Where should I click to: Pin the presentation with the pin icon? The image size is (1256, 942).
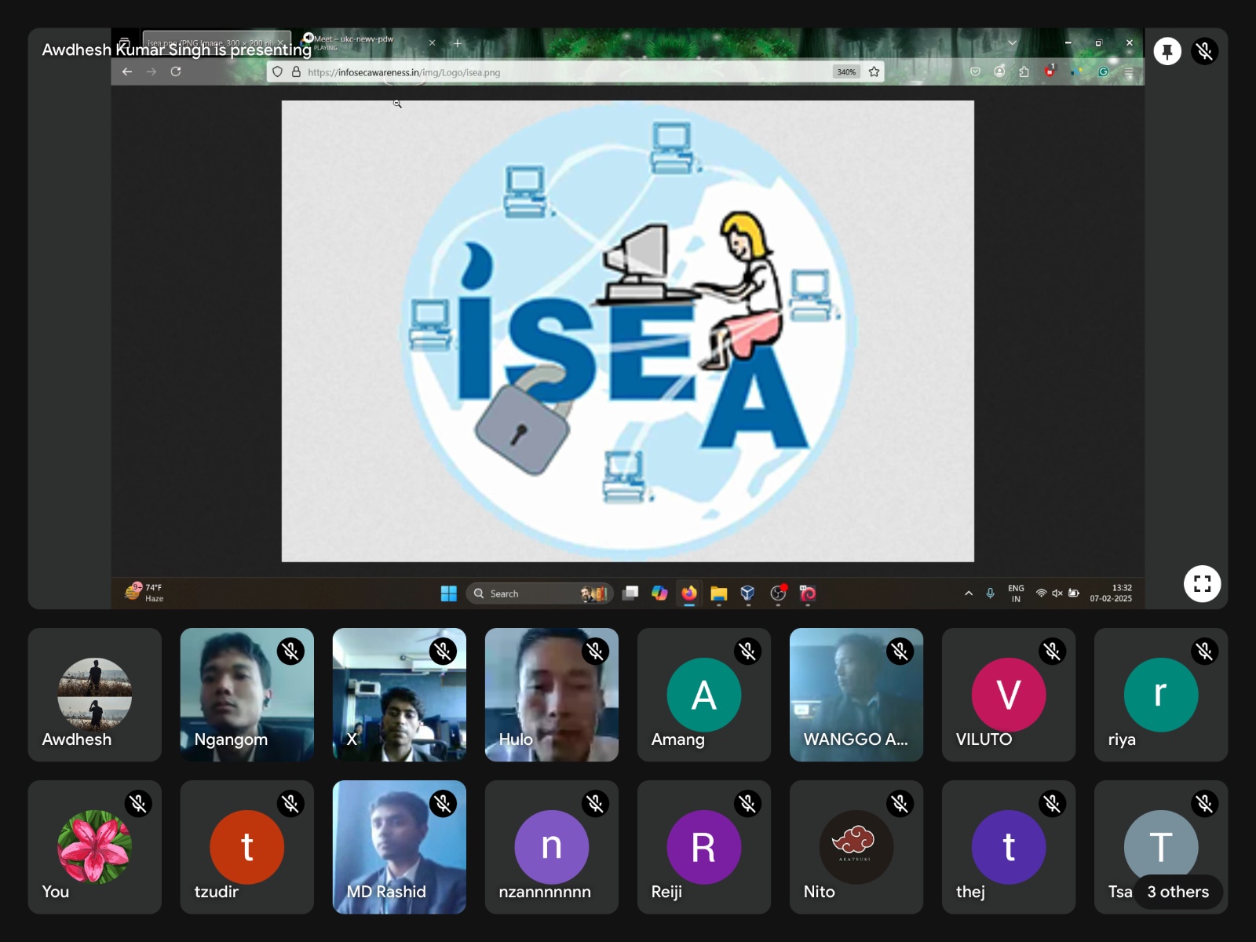[x=1167, y=52]
